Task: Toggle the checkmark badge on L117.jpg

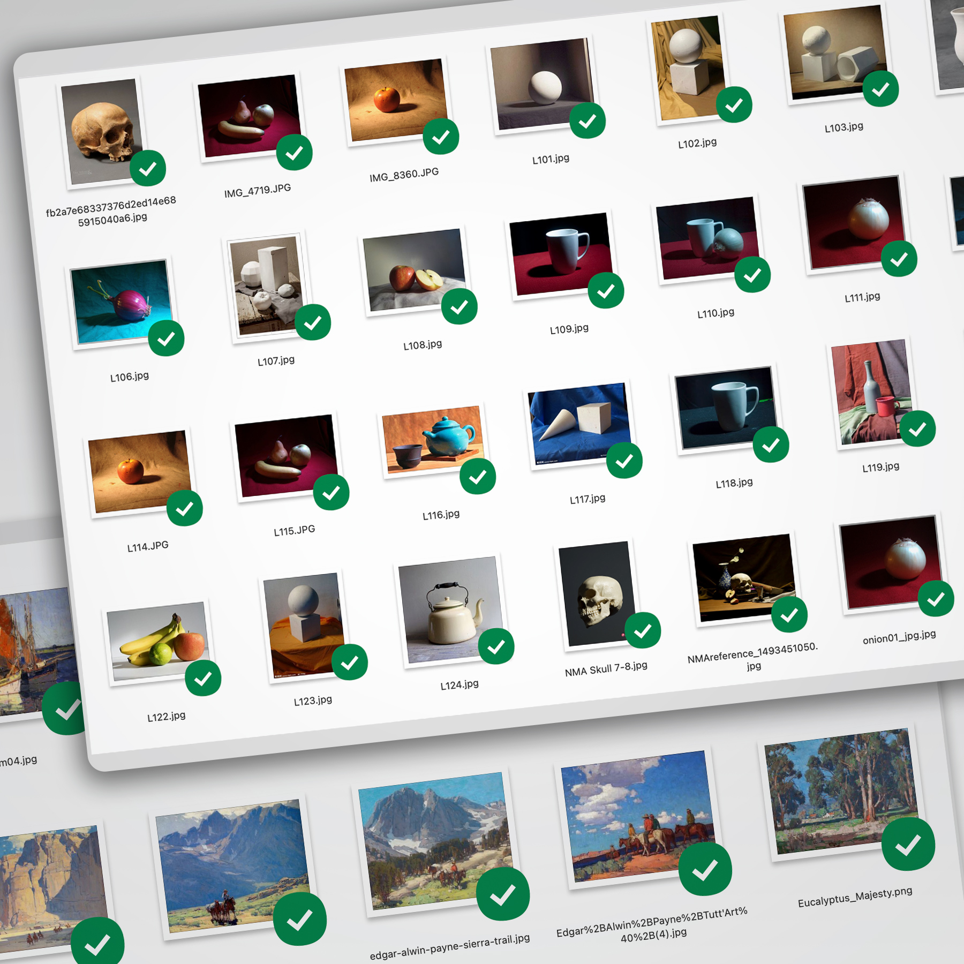Action: (x=624, y=461)
